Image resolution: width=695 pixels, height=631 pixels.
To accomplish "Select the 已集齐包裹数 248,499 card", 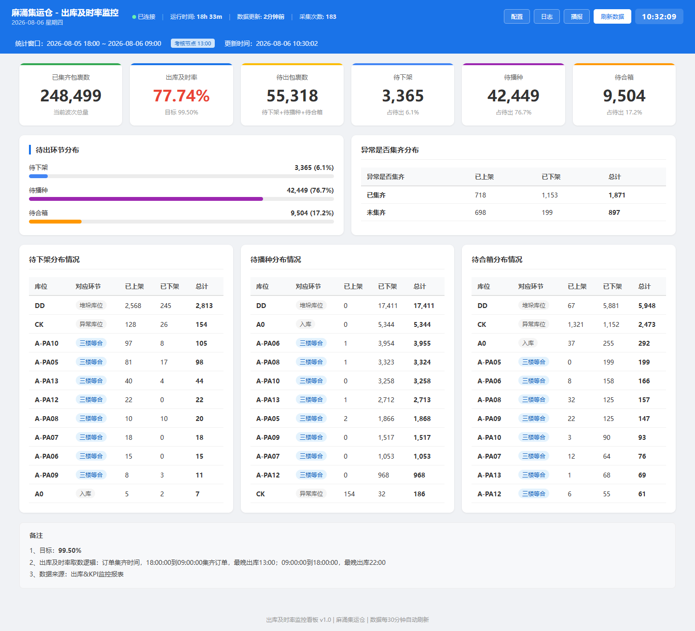I will pyautogui.click(x=71, y=95).
